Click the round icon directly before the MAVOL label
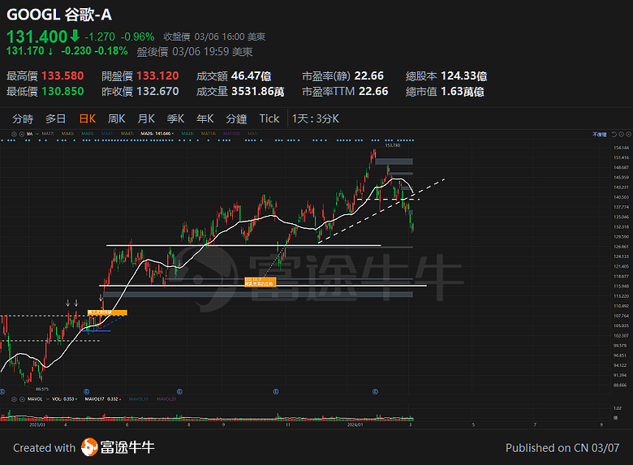 point(22,398)
